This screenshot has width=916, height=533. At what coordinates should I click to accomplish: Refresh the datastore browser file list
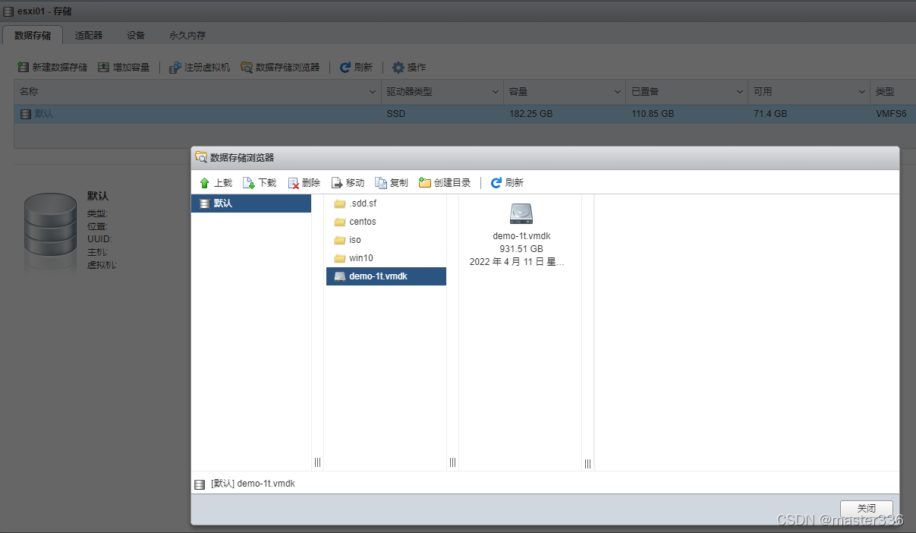coord(507,183)
